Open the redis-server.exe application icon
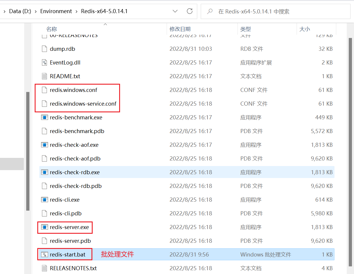Screen dimensions: 354x274 pos(45,227)
